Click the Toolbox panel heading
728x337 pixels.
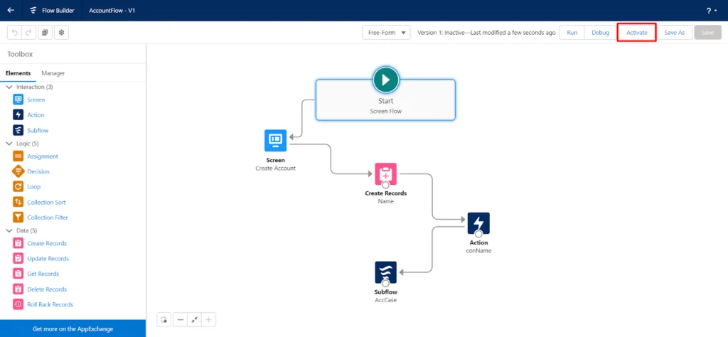[20, 54]
